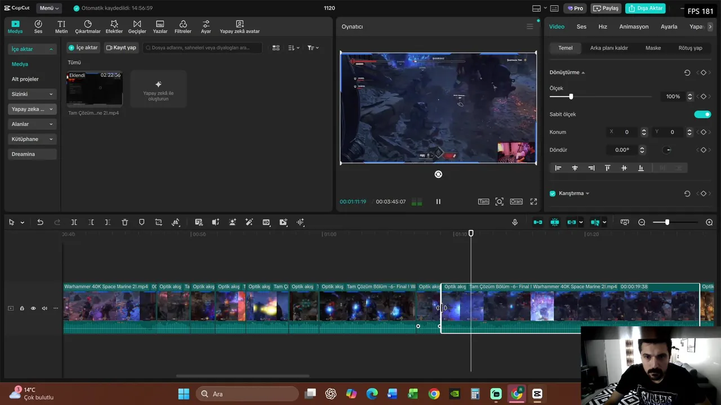
Task: Click the Kayıt yap record button
Action: click(121, 48)
